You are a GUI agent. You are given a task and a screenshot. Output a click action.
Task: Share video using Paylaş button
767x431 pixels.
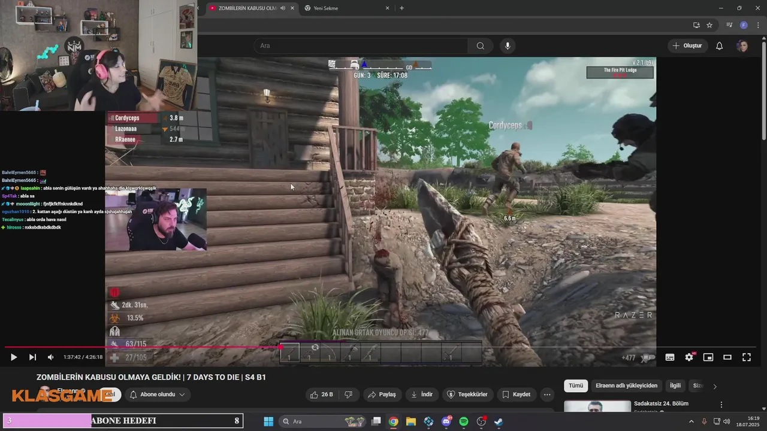(382, 394)
